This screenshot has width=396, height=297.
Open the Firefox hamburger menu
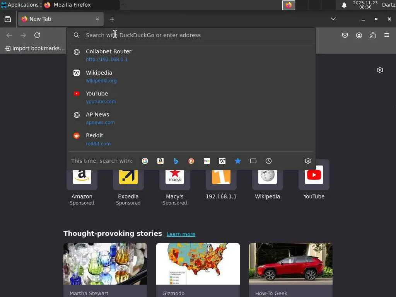pos(387,35)
